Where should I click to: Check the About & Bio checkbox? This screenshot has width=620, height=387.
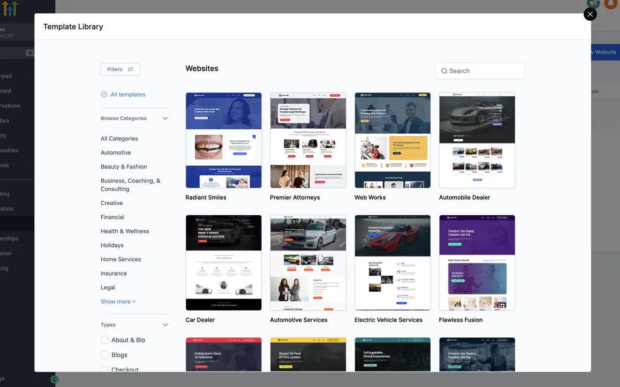point(104,340)
